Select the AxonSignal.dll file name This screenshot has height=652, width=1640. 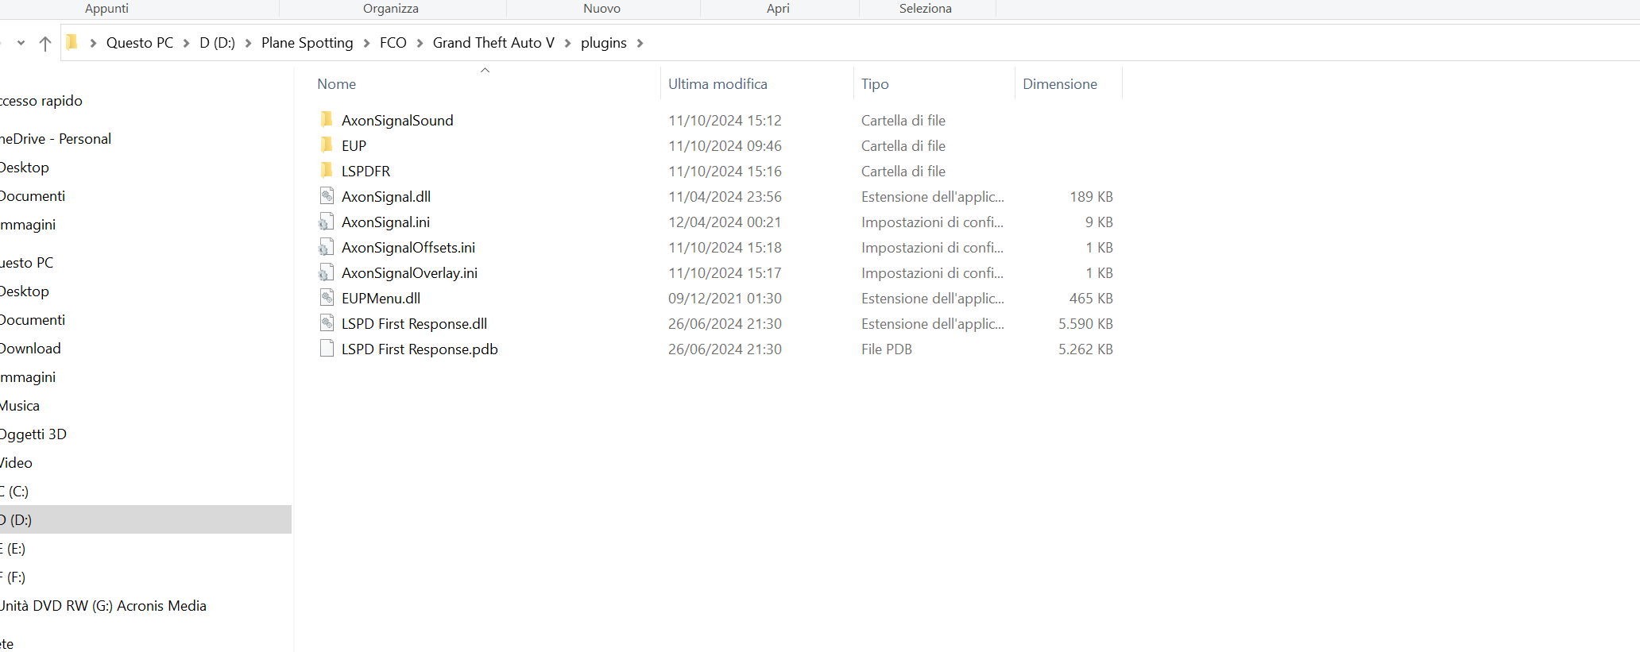386,197
